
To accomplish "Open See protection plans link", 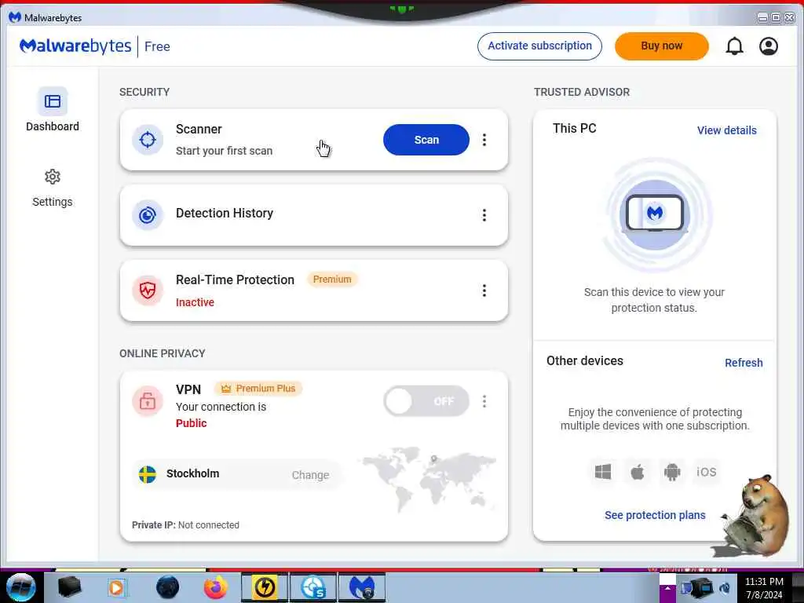I will (655, 515).
